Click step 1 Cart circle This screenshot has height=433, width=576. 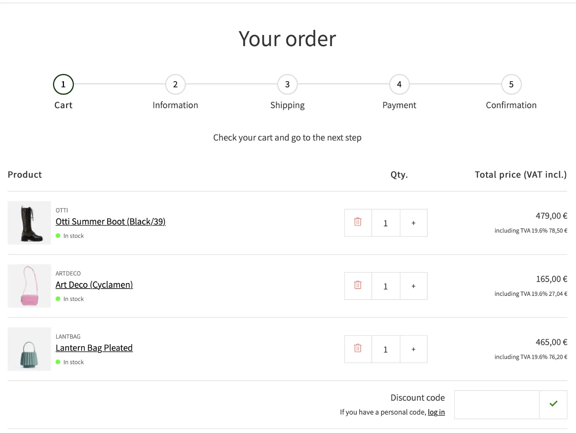click(x=63, y=84)
